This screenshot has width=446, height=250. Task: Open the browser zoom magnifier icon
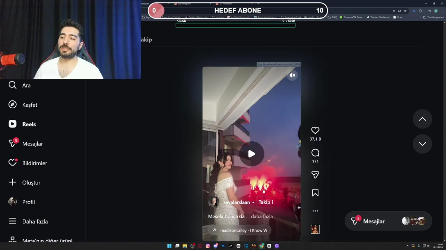click(394, 11)
